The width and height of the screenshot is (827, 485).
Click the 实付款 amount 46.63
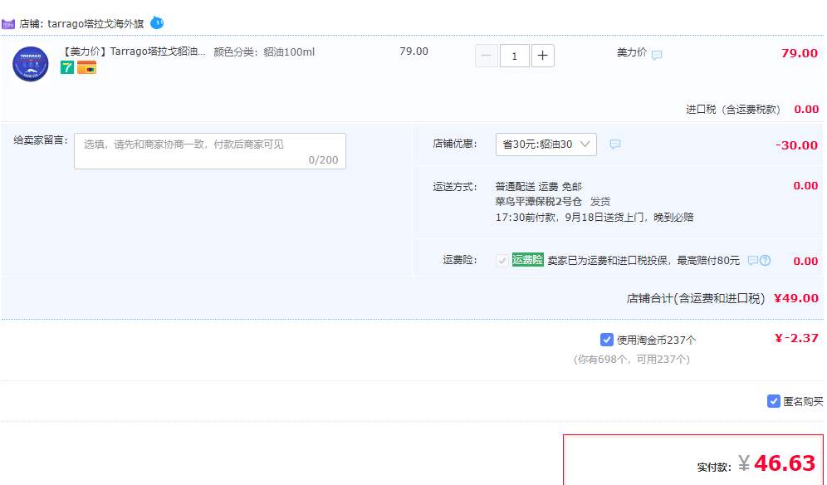click(785, 463)
